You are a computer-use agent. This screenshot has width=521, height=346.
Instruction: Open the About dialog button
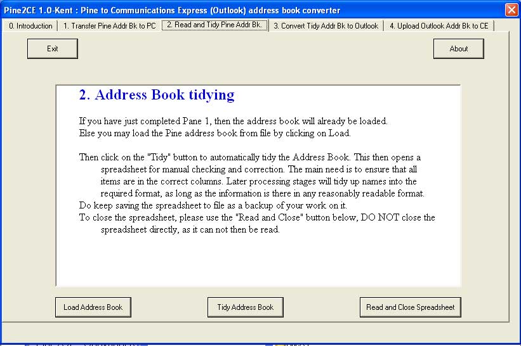click(x=459, y=49)
